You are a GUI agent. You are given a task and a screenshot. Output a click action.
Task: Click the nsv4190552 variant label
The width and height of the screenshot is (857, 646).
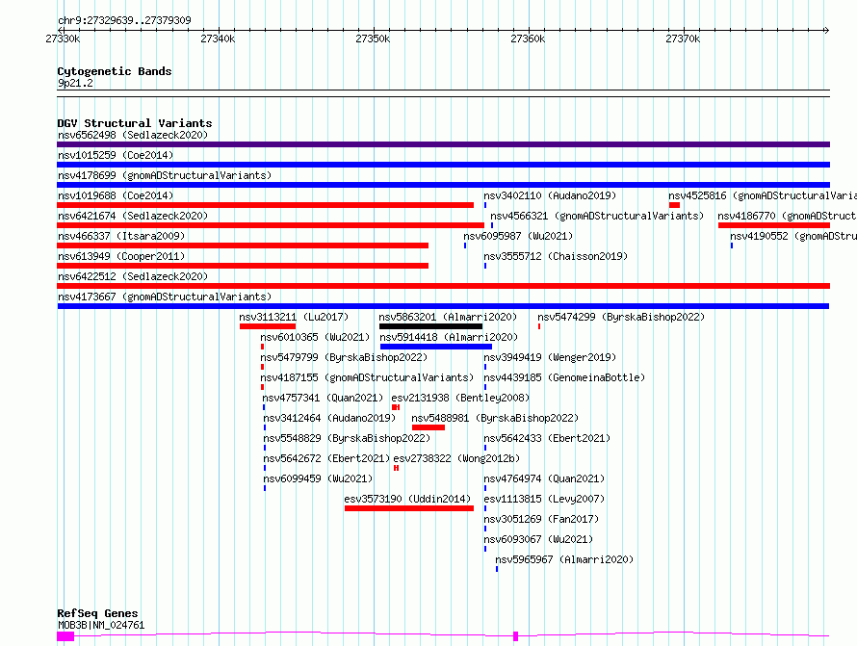point(793,236)
